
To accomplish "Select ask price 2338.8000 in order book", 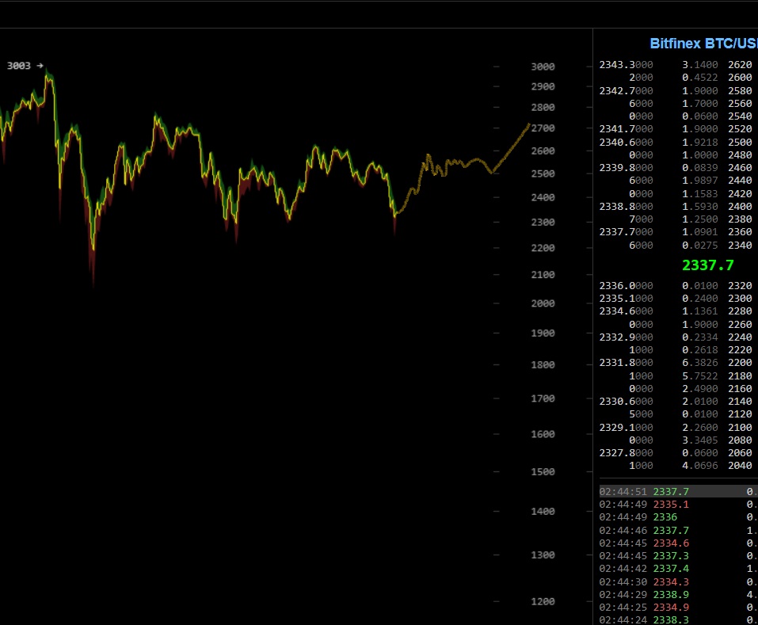I will click(626, 207).
